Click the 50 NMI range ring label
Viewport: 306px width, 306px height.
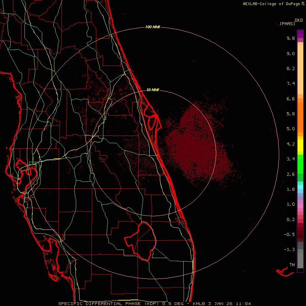pyautogui.click(x=153, y=90)
